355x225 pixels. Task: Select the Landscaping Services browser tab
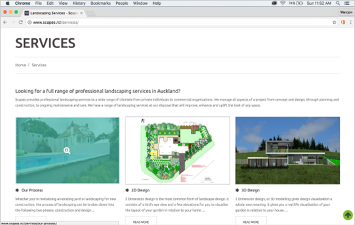[54, 13]
